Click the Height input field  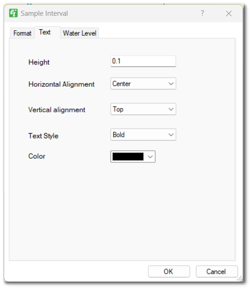[143, 61]
